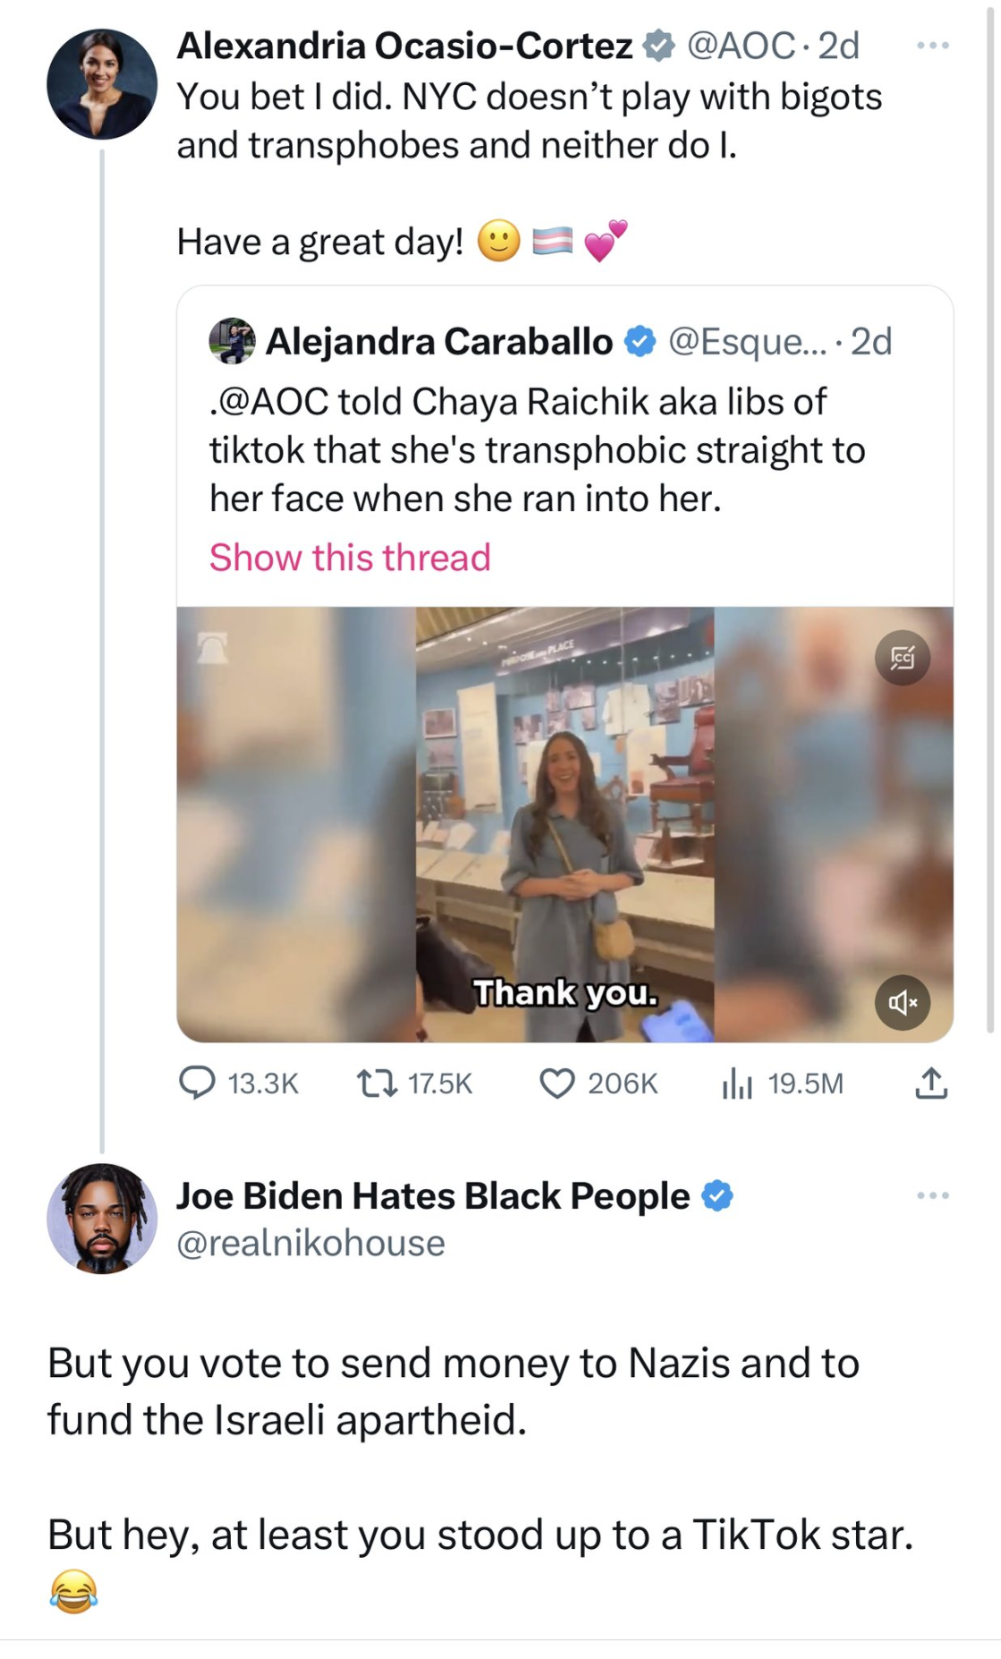The width and height of the screenshot is (1001, 1659).
Task: Open the @realnikohouse handle
Action: point(310,1243)
